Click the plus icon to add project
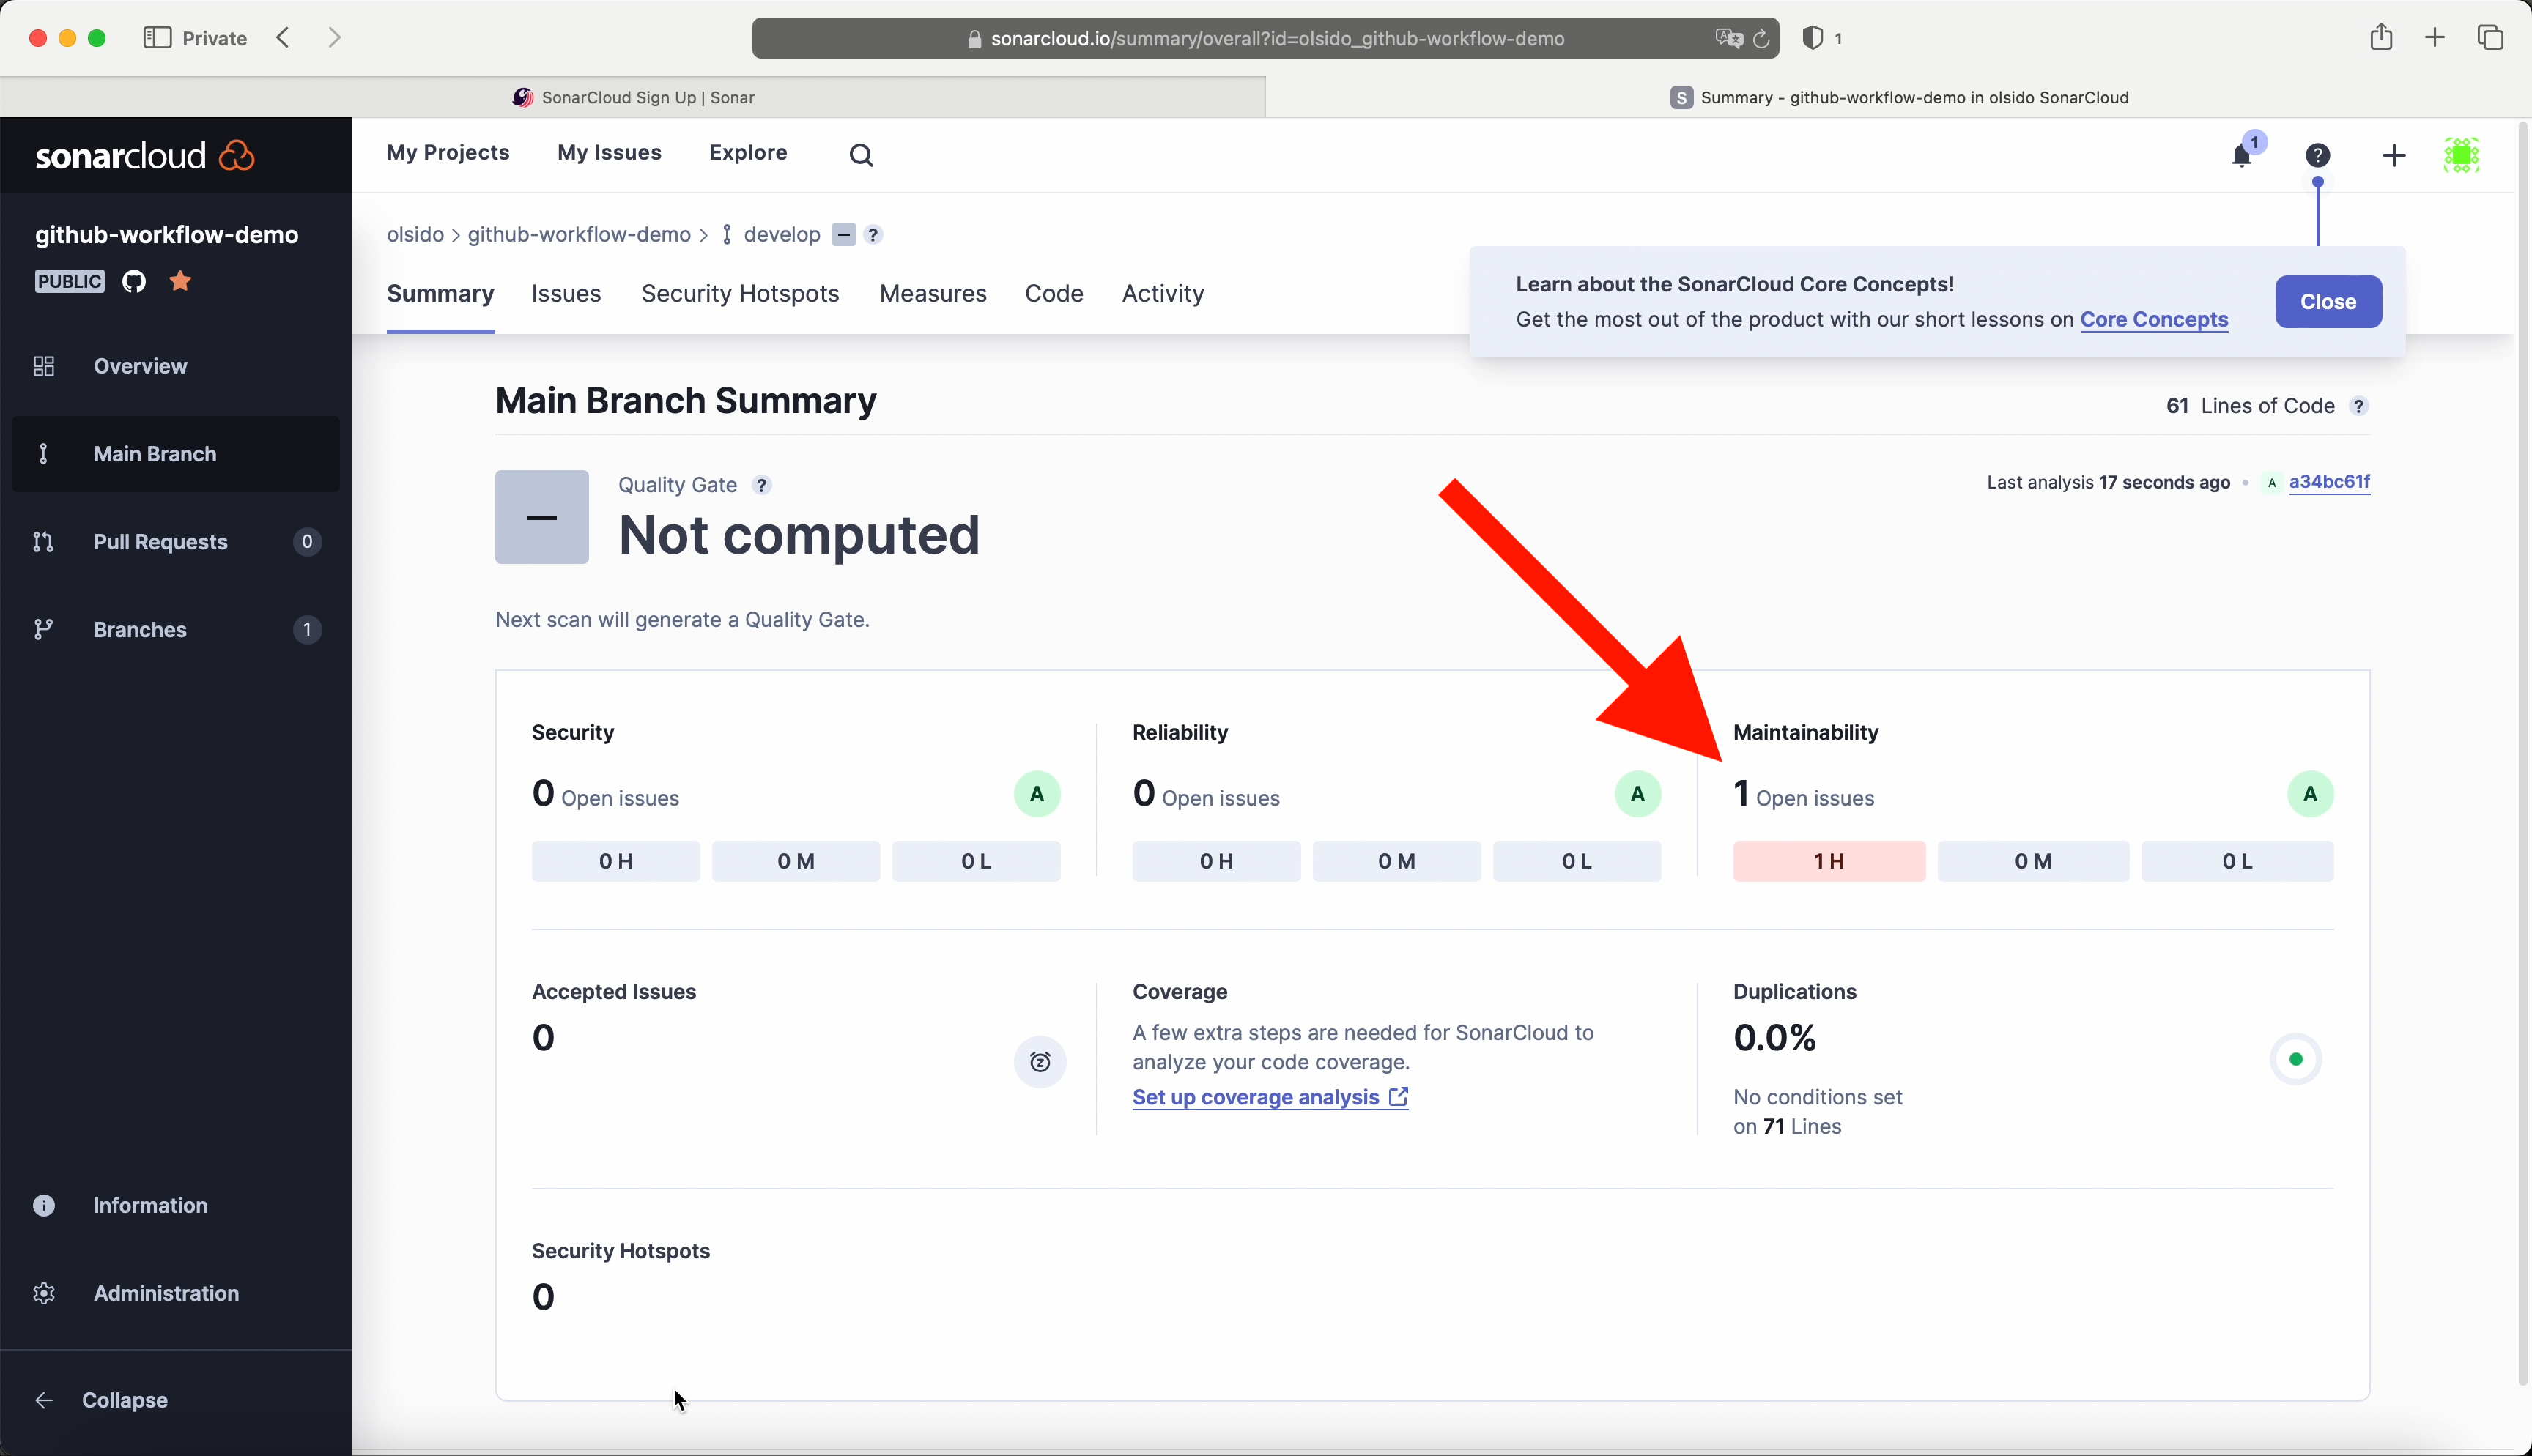The width and height of the screenshot is (2532, 1456). pyautogui.click(x=2393, y=155)
